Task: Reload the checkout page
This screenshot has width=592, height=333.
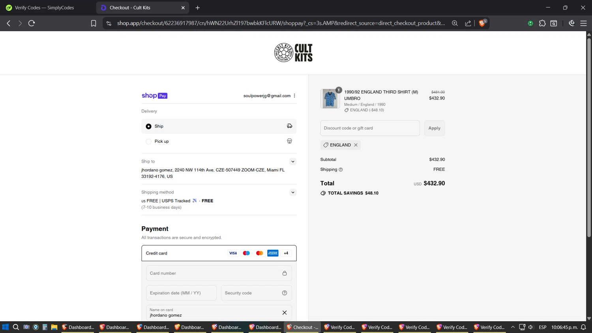Action: [x=32, y=23]
